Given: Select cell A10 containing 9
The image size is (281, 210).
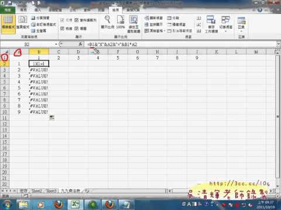Looking at the screenshot, I should [19, 112].
